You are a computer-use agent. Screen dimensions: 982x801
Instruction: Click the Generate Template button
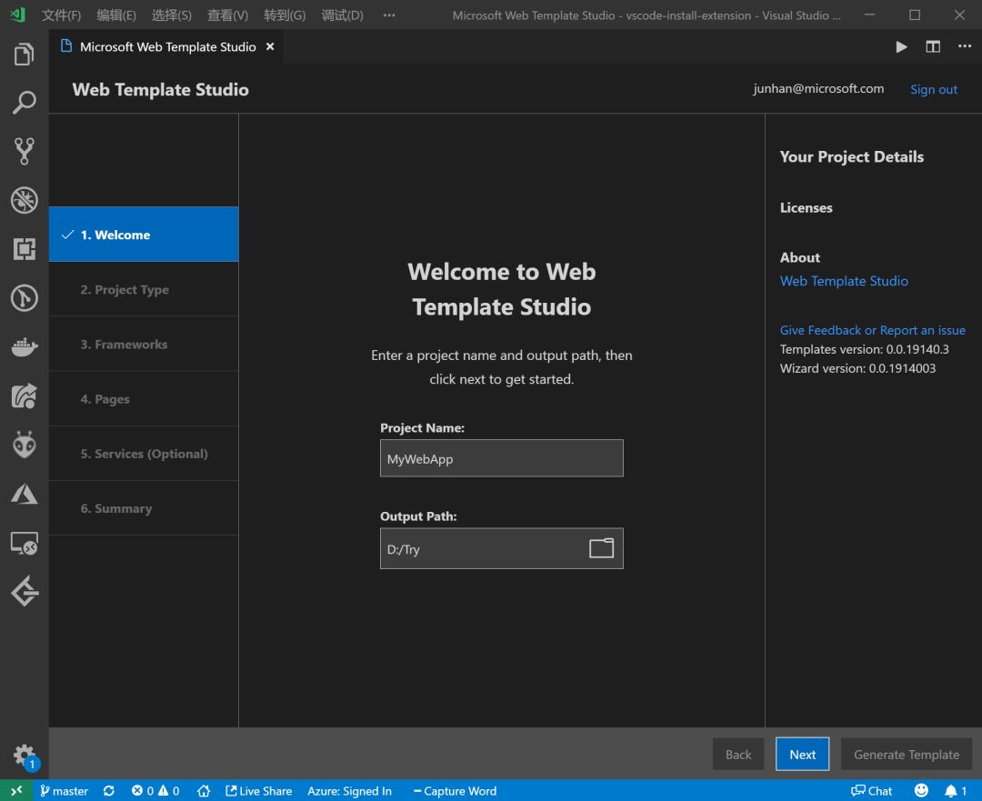[x=906, y=755]
